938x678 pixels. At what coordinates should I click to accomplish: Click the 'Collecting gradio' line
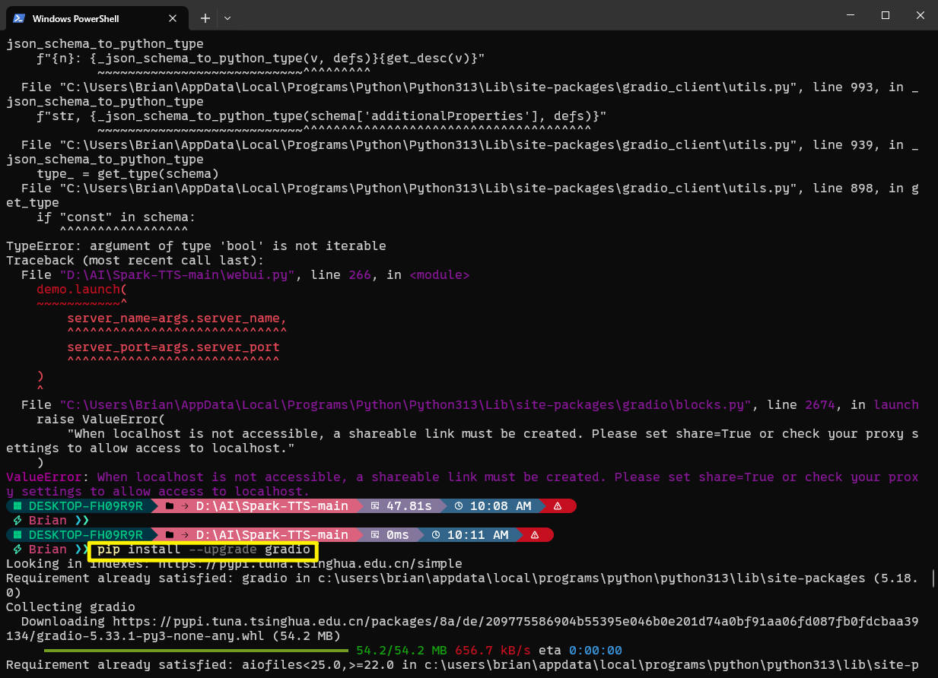click(71, 607)
